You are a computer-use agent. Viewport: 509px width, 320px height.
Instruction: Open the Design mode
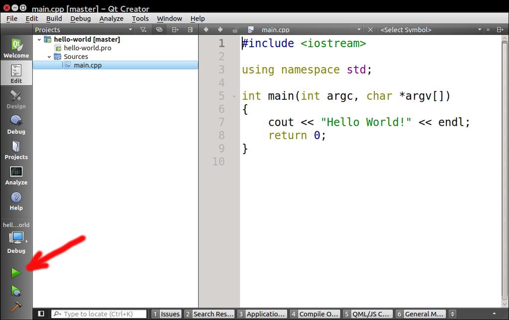click(x=16, y=99)
